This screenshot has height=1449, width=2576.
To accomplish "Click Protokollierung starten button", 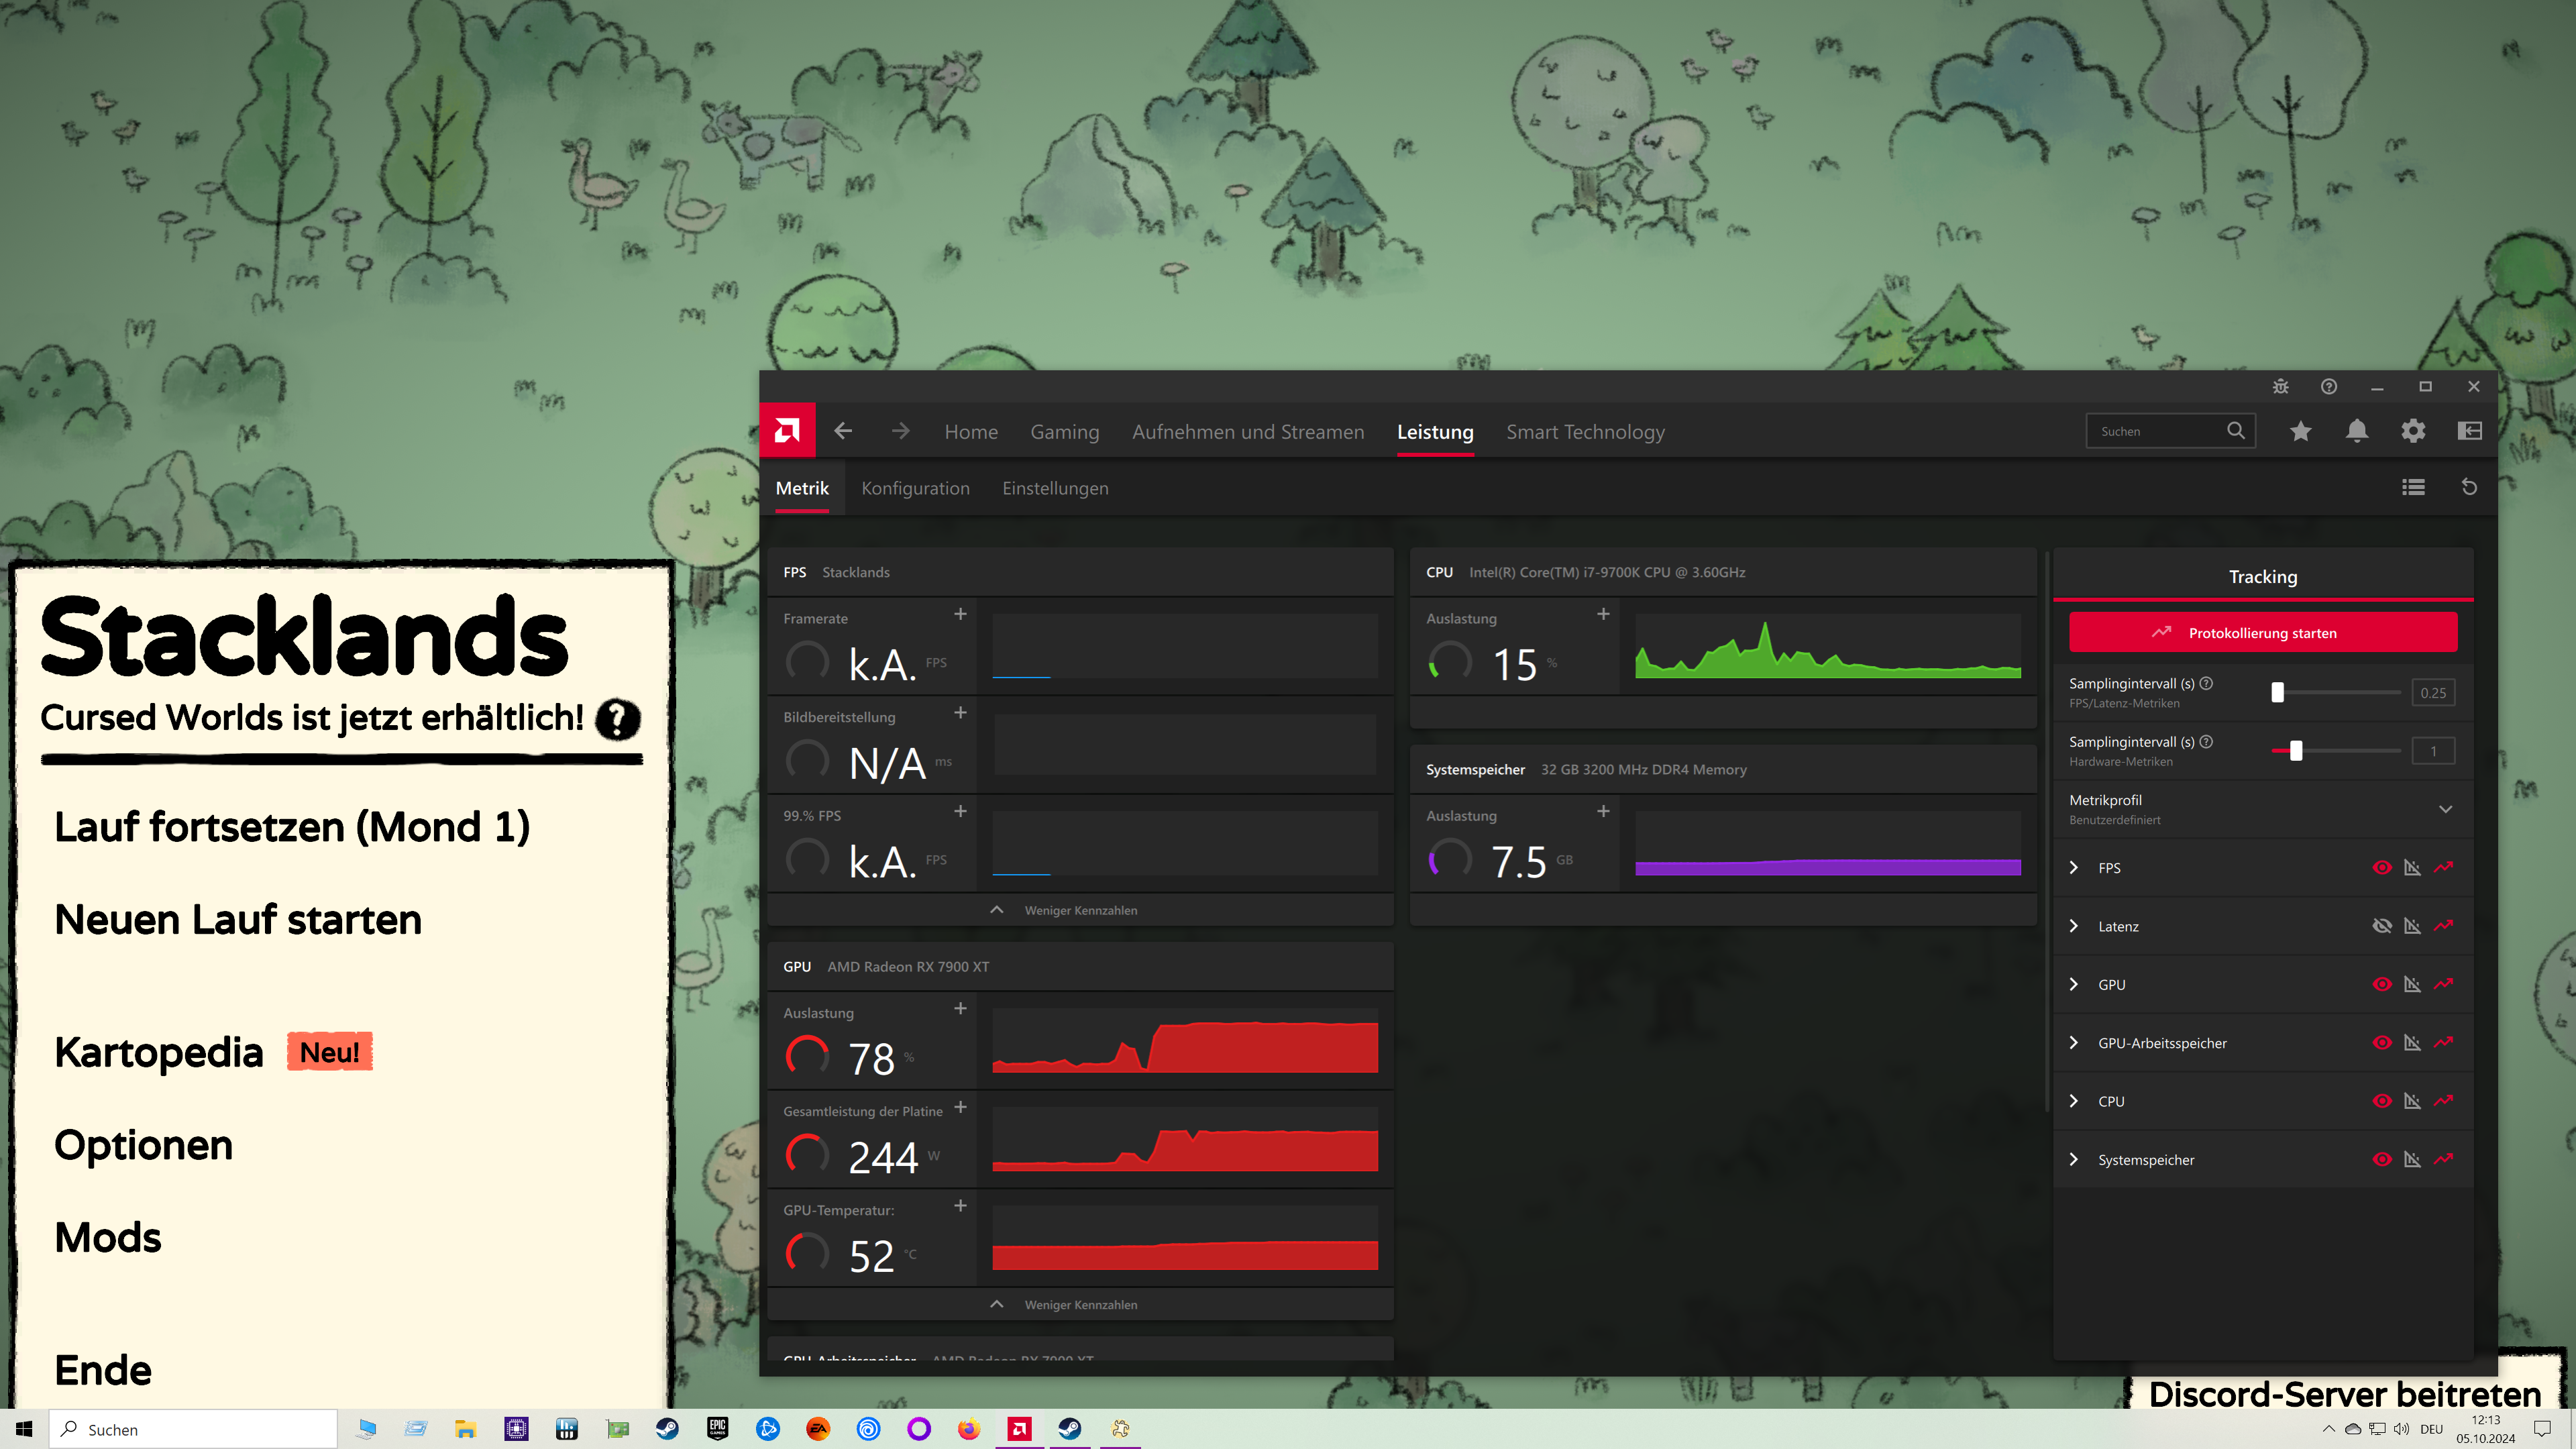I will [2262, 633].
